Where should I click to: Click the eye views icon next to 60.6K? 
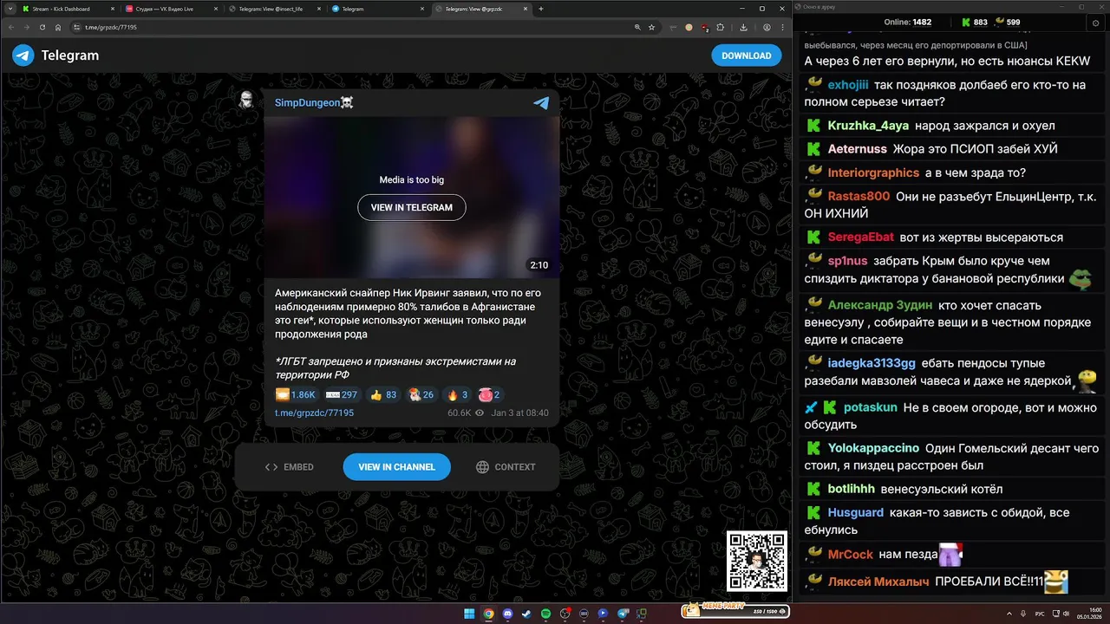pos(480,413)
